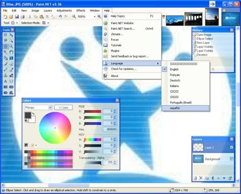
Task: Select the Pan hand tool
Action: point(11,52)
